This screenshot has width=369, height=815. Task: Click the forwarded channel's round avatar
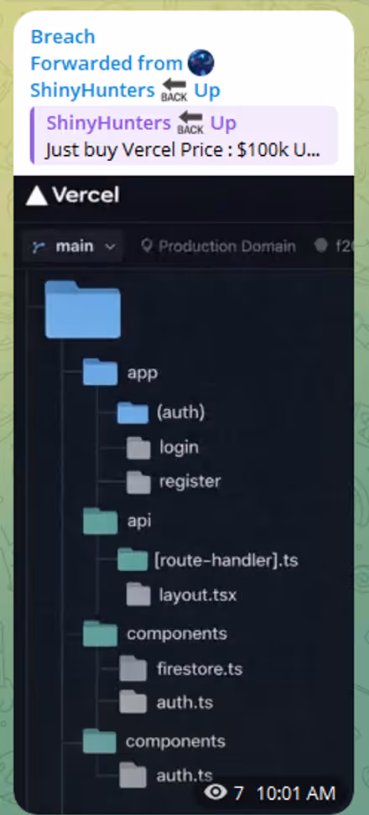tap(200, 64)
